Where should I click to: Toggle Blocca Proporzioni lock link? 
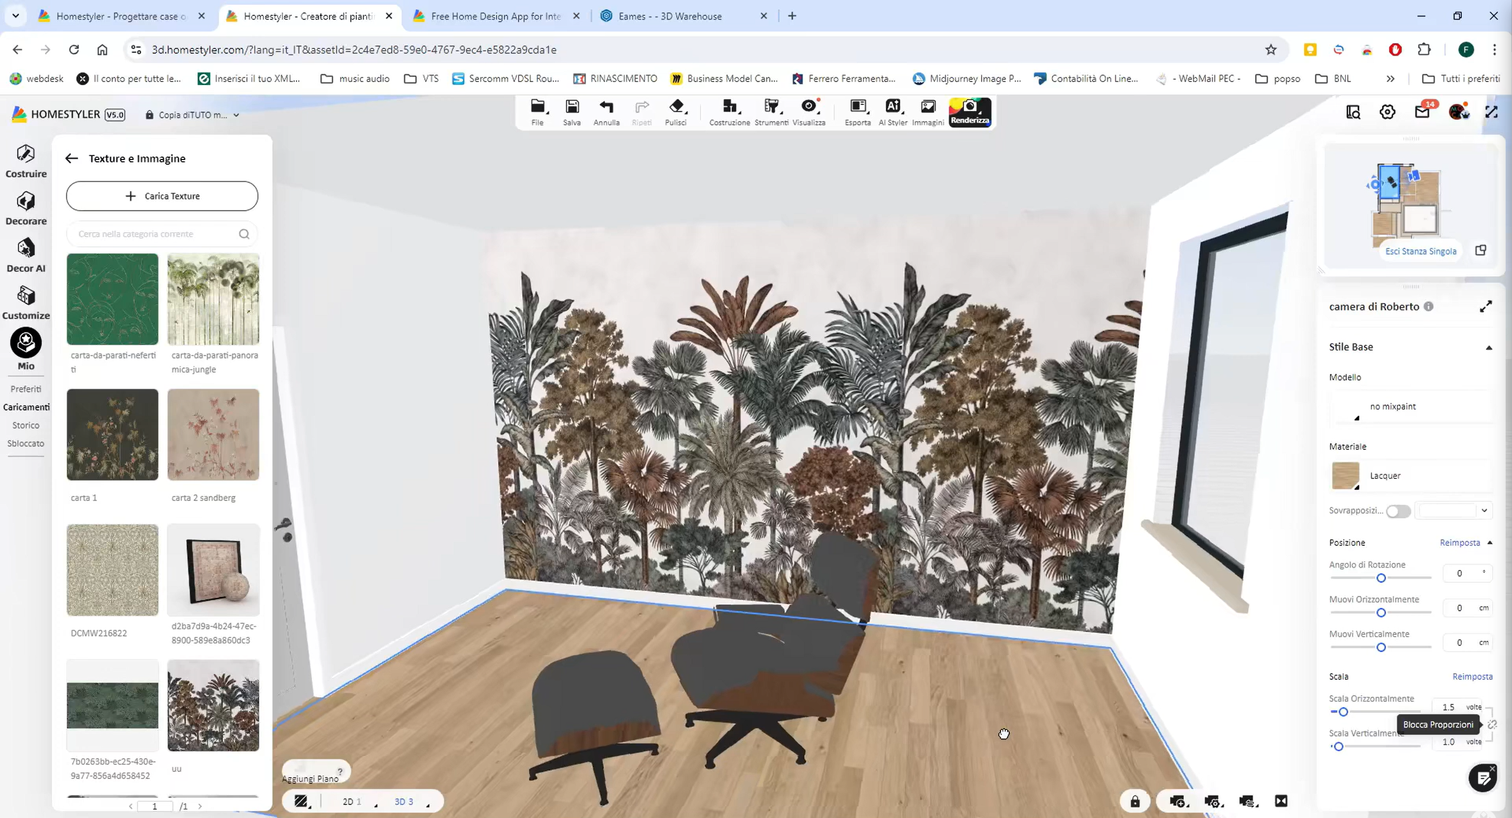[1493, 724]
